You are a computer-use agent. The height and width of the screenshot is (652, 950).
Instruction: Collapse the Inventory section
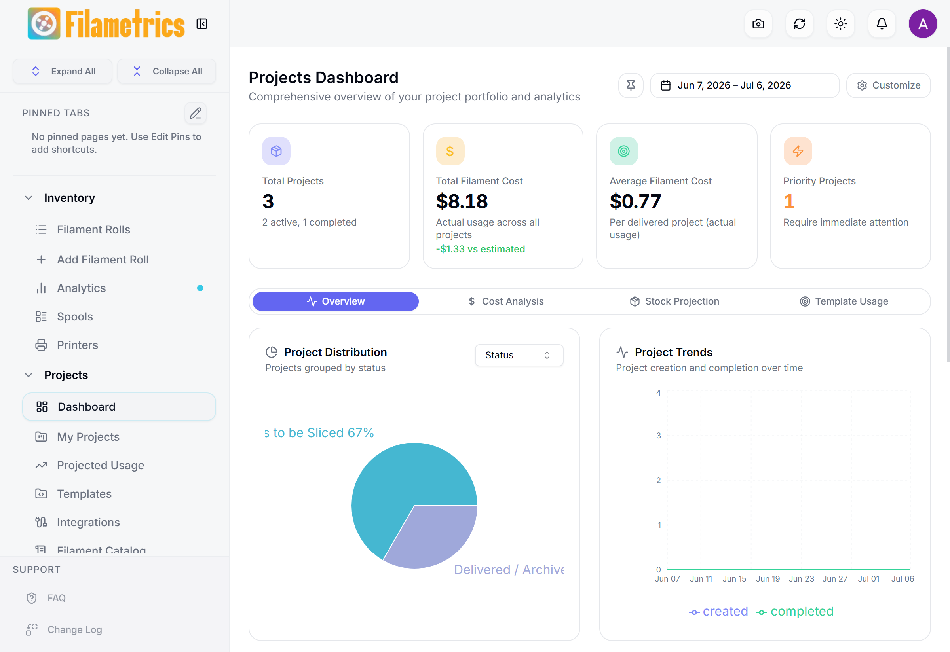(x=28, y=198)
